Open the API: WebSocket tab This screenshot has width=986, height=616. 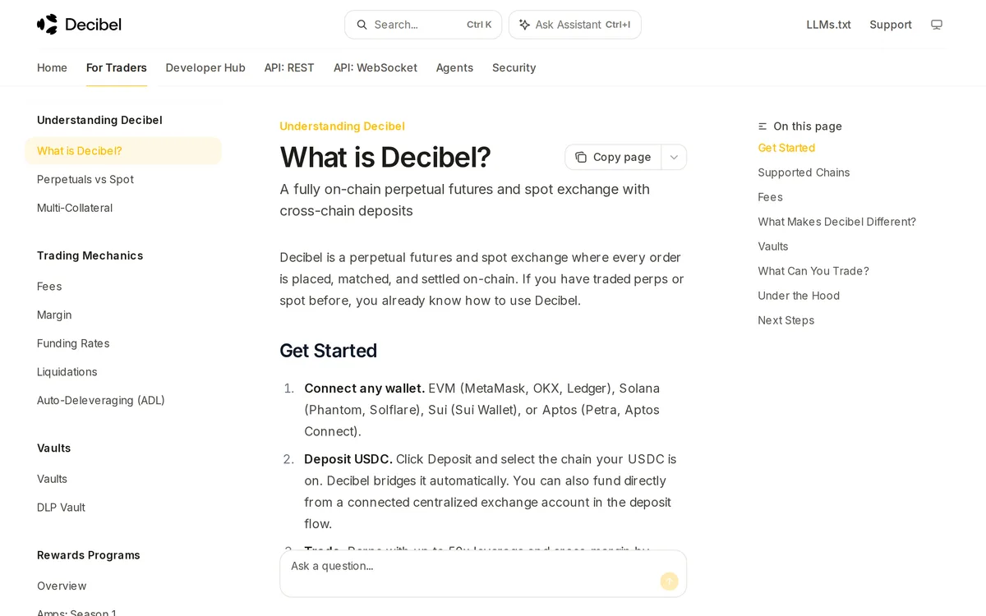376,67
